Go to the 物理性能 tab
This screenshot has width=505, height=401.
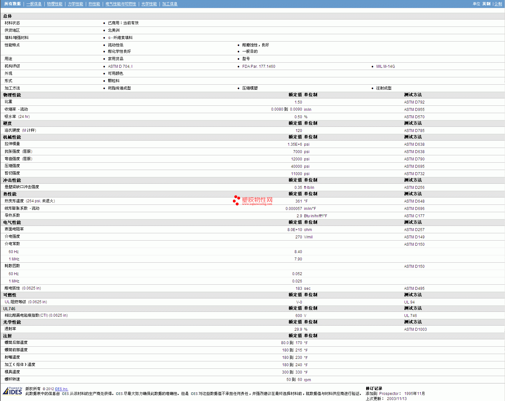pos(55,4)
